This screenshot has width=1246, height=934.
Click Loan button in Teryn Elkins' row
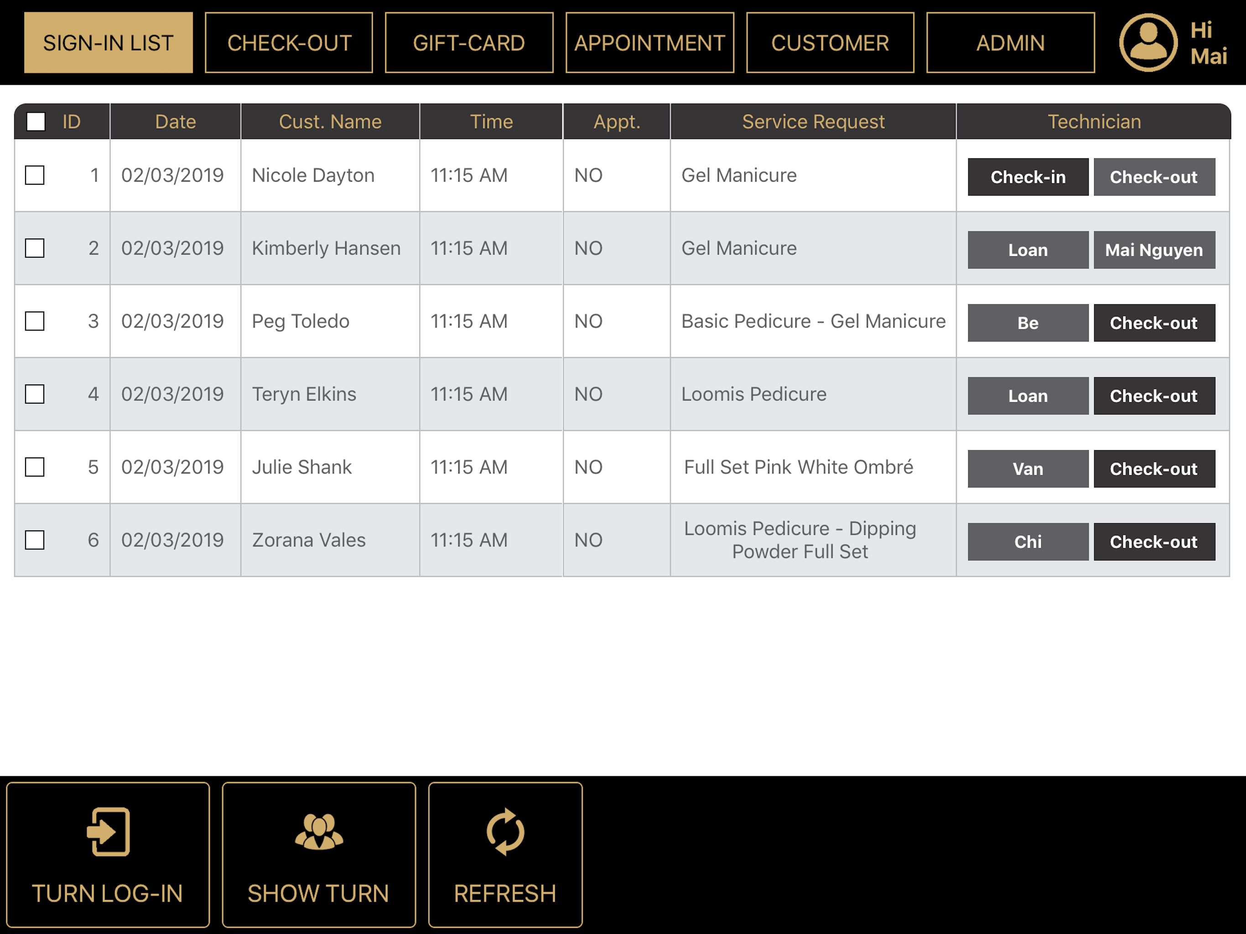[x=1028, y=396]
